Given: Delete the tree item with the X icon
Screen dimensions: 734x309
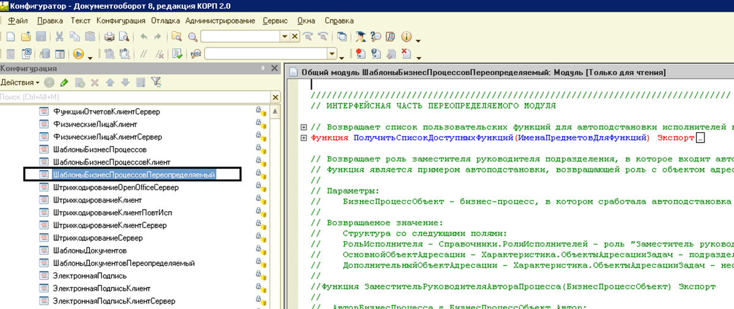Looking at the screenshot, I should [x=95, y=83].
